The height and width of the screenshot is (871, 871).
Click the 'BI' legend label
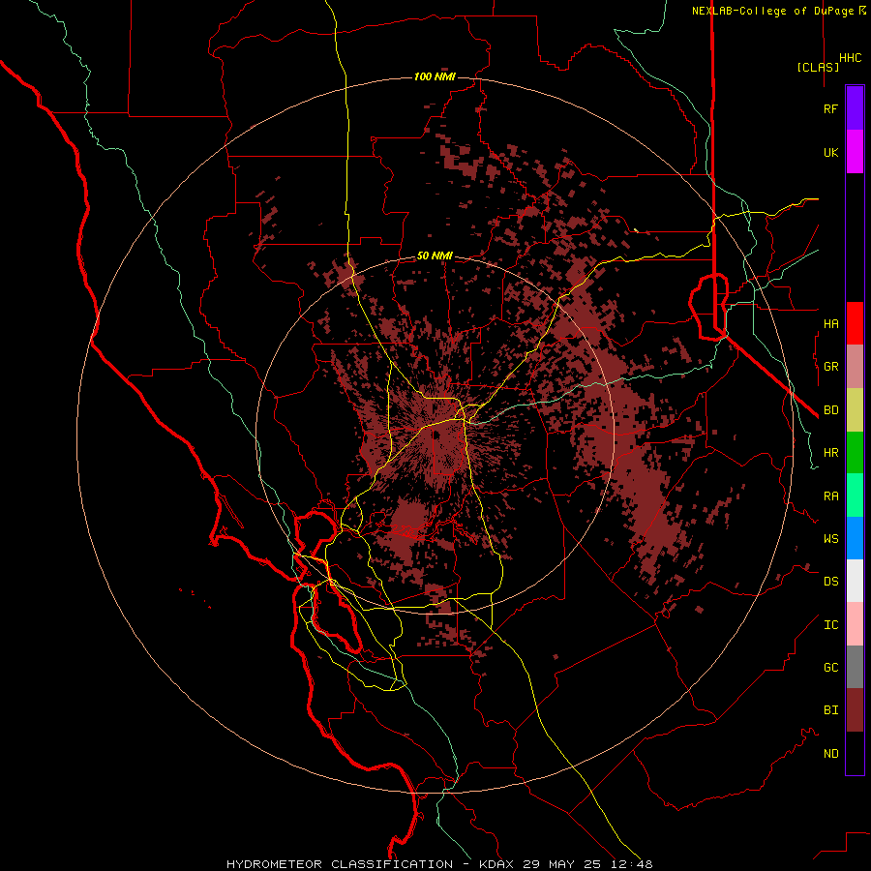click(830, 710)
